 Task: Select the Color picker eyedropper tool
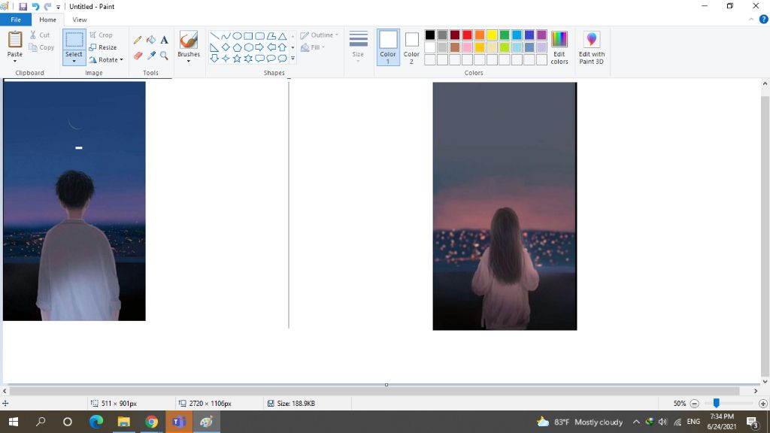pos(151,56)
